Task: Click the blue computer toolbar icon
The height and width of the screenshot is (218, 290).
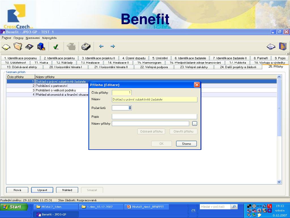Action: tap(41, 47)
